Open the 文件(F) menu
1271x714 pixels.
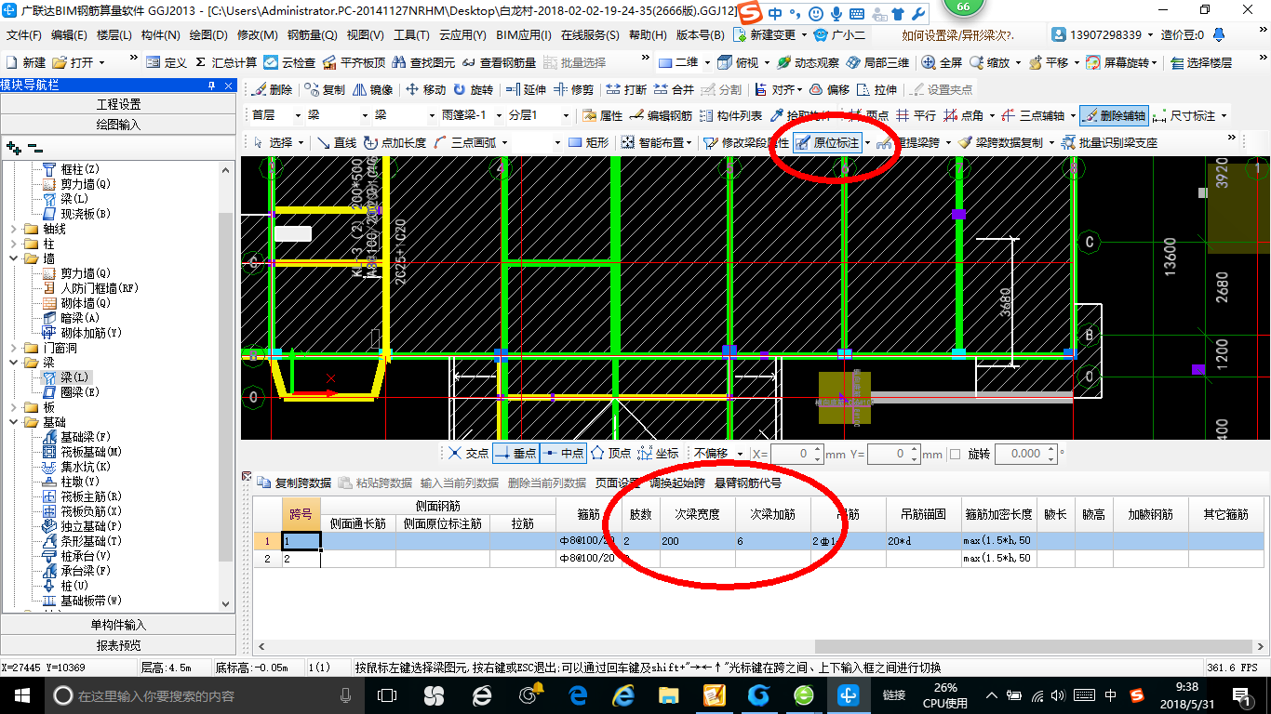click(24, 35)
